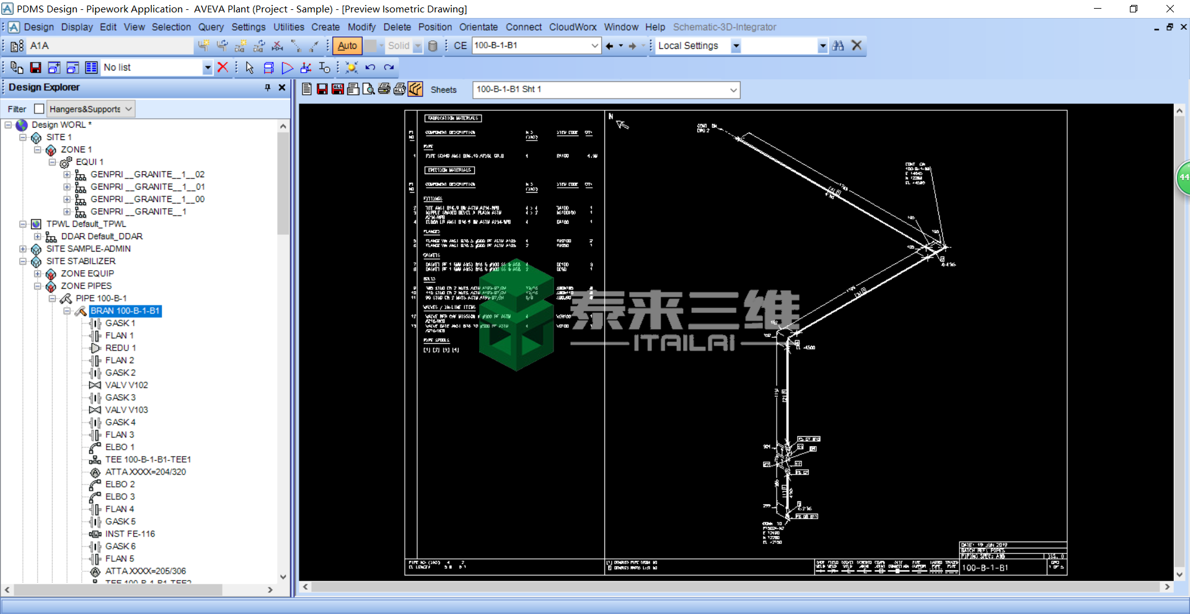Click the undo arrow icon
This screenshot has height=614, width=1190.
pyautogui.click(x=370, y=68)
